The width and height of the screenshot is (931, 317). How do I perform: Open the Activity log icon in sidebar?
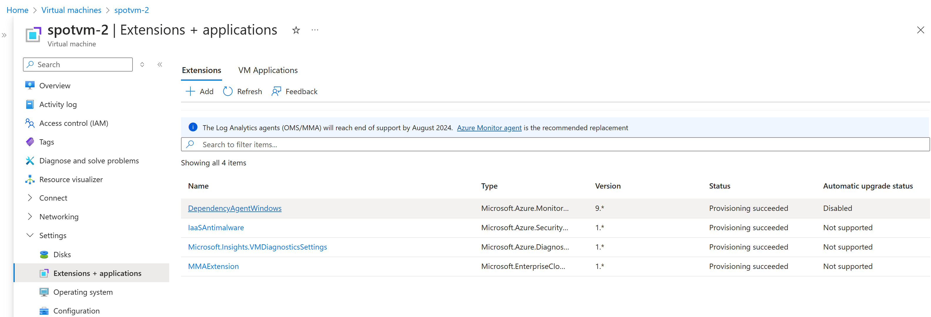[x=30, y=104]
